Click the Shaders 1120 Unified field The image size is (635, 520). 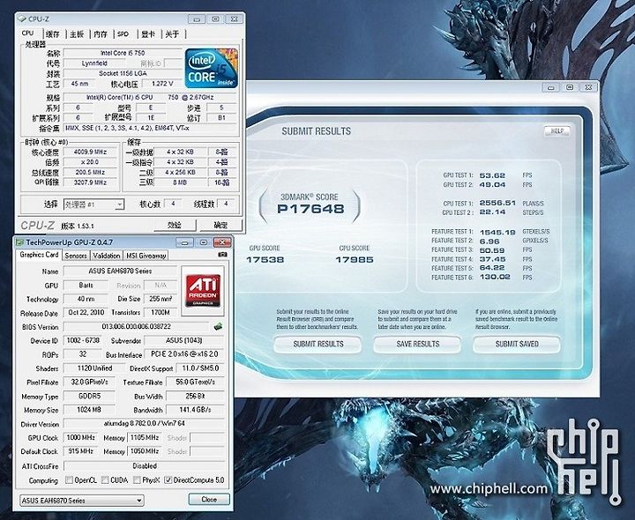[x=94, y=368]
